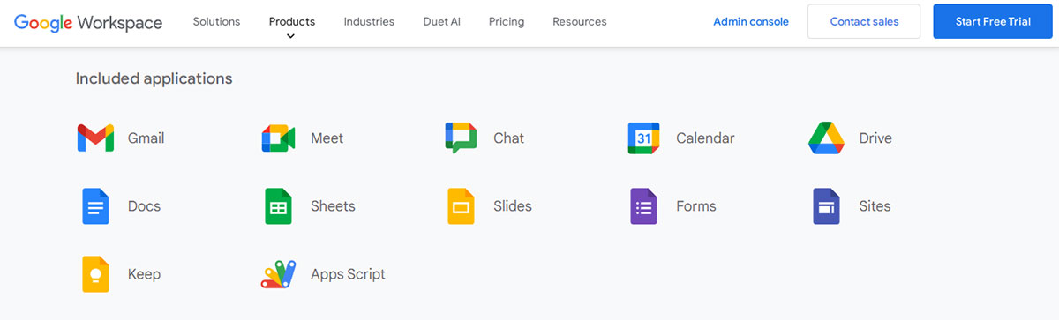Click the purple Forms icon
Image resolution: width=1059 pixels, height=320 pixels.
tap(643, 206)
